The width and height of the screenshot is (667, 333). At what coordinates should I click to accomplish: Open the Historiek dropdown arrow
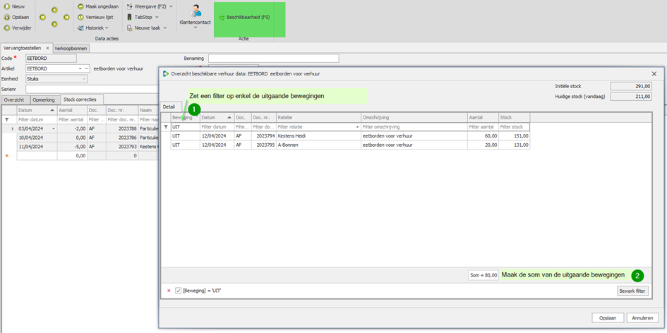107,28
